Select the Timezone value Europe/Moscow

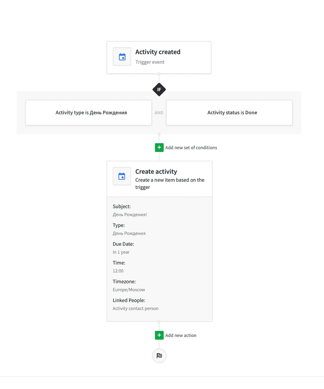(x=129, y=290)
